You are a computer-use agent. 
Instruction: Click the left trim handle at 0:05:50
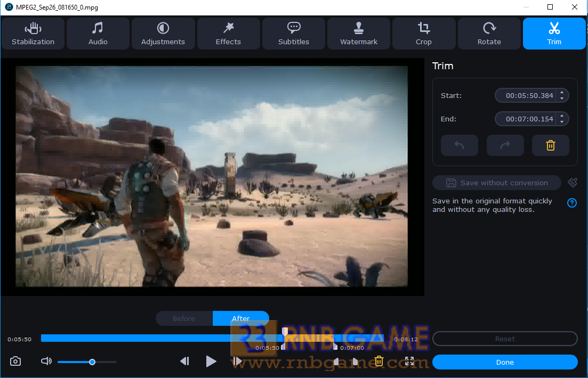click(283, 346)
